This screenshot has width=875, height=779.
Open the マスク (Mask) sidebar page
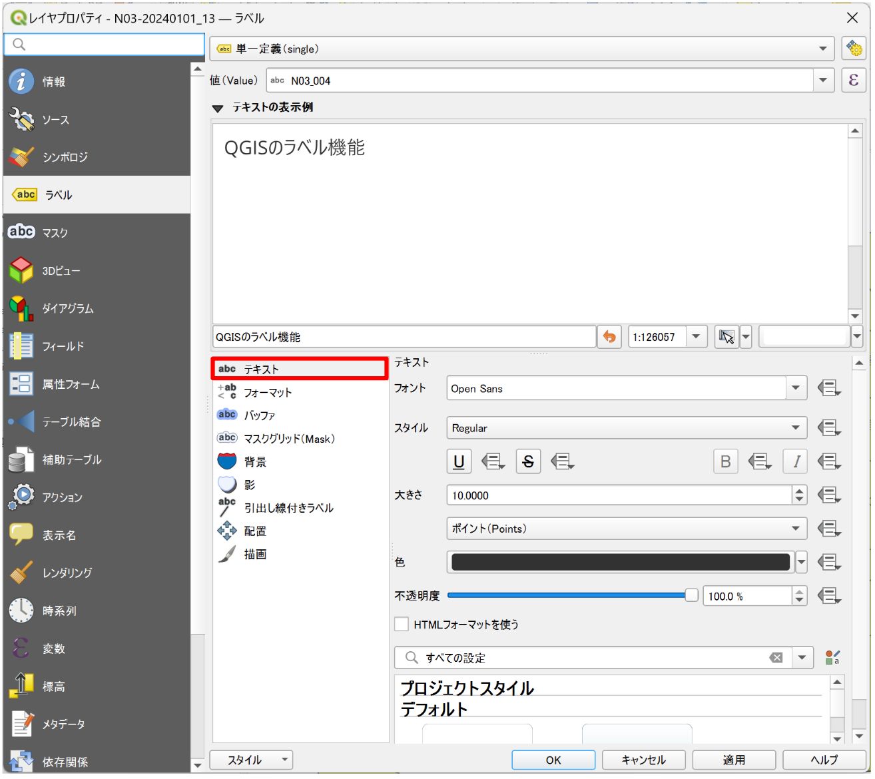97,233
